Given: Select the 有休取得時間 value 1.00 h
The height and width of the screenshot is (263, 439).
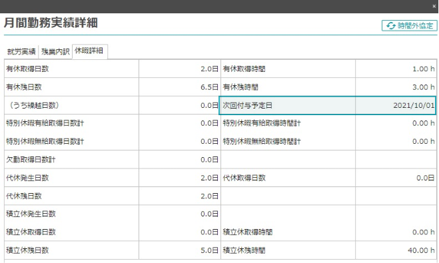Looking at the screenshot, I should pyautogui.click(x=423, y=69).
